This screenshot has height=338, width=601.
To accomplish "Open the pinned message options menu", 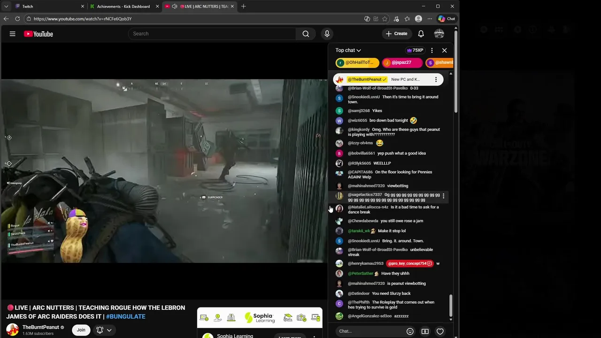I will pyautogui.click(x=436, y=79).
